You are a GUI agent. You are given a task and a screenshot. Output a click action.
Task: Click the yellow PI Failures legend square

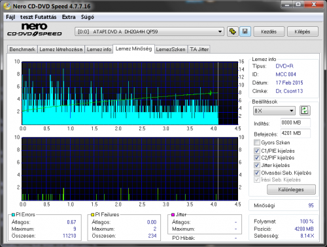[x=93, y=215]
